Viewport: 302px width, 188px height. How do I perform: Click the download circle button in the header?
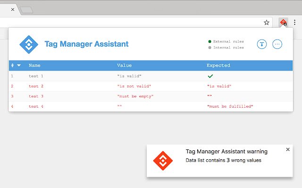262,44
